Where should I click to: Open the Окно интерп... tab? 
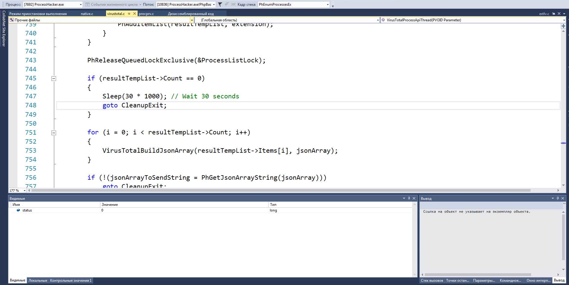(538, 280)
